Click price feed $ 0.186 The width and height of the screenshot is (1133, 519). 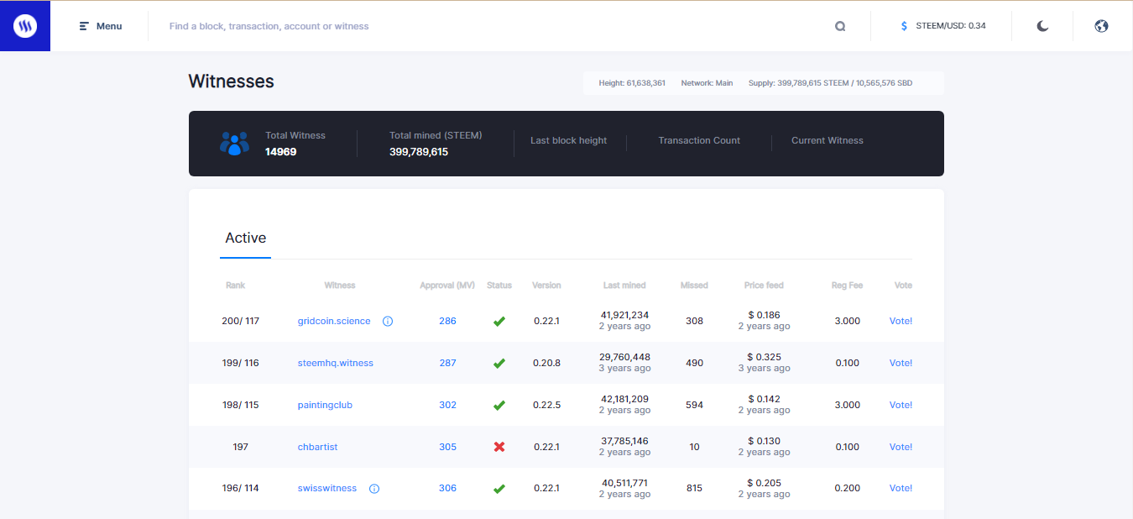tap(764, 315)
